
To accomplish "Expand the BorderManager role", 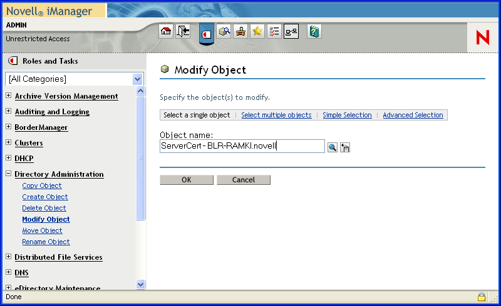I will click(9, 127).
